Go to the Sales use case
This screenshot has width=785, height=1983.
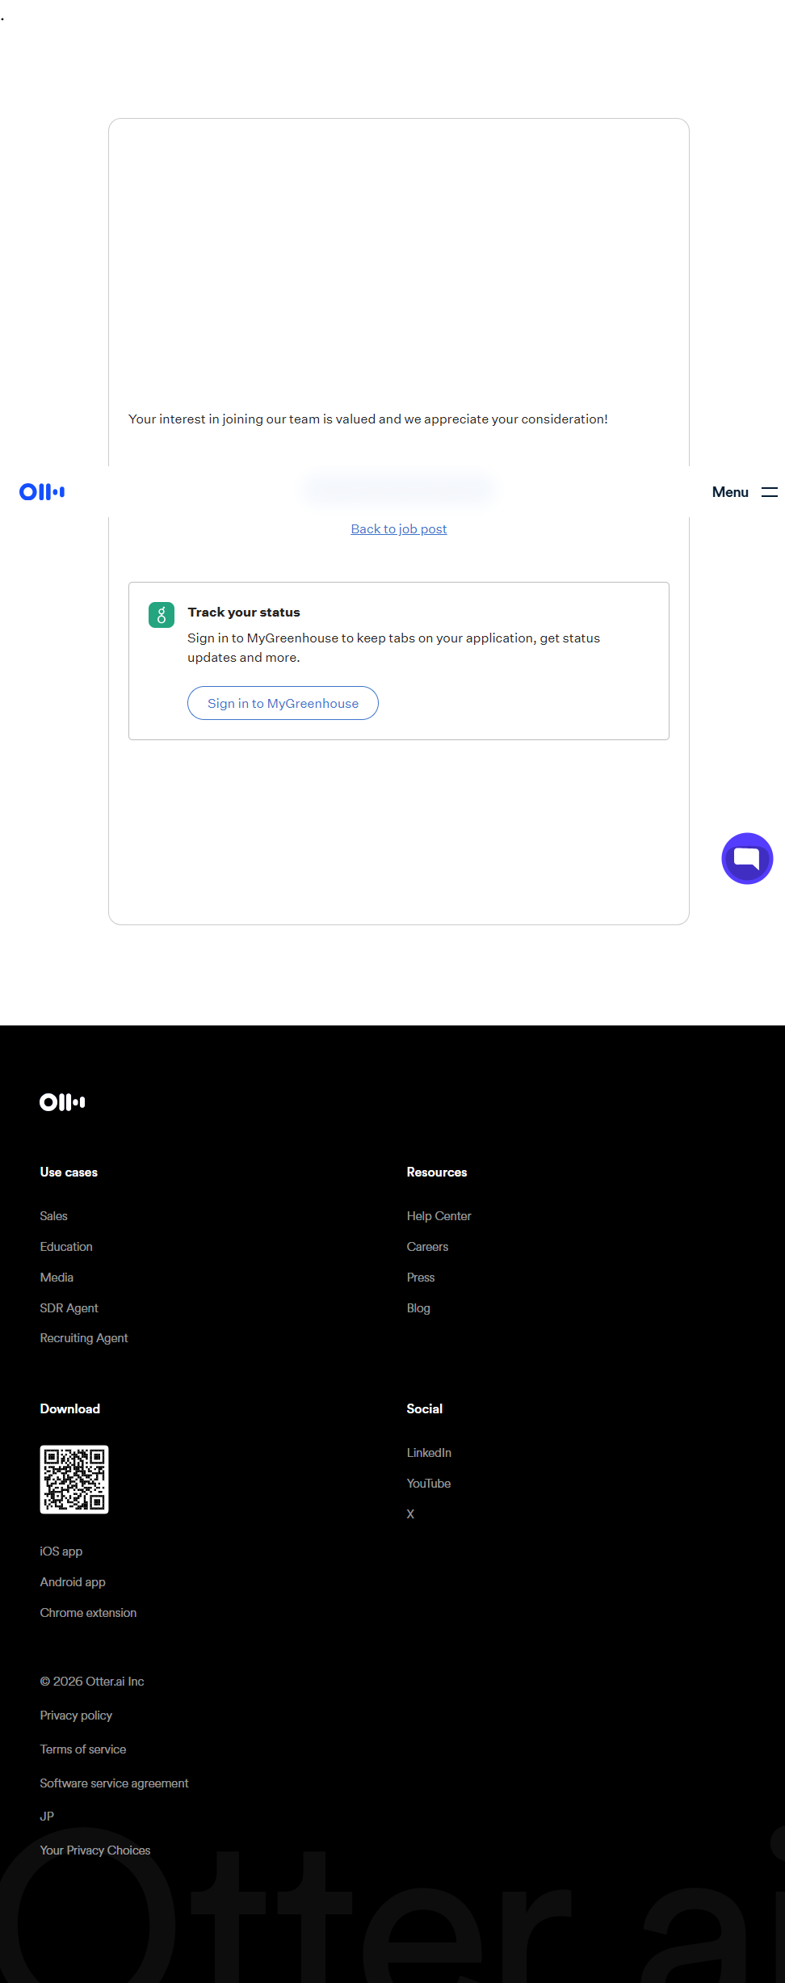tap(54, 1216)
